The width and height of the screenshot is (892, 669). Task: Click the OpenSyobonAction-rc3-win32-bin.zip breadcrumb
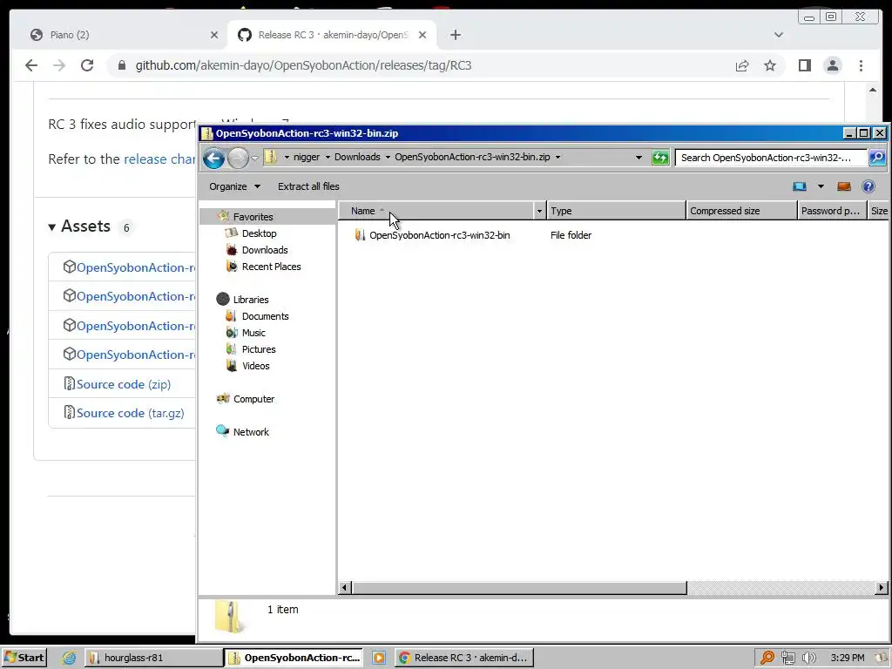pyautogui.click(x=472, y=157)
